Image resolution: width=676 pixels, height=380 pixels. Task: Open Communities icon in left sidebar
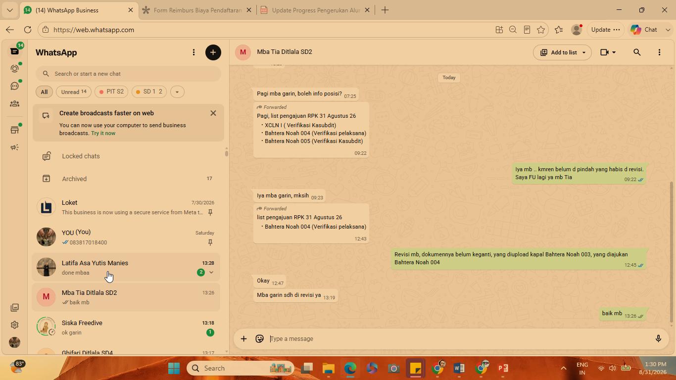pyautogui.click(x=15, y=104)
